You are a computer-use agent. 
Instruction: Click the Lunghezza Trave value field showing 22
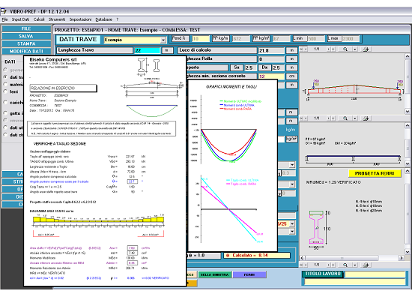pyautogui.click(x=147, y=50)
